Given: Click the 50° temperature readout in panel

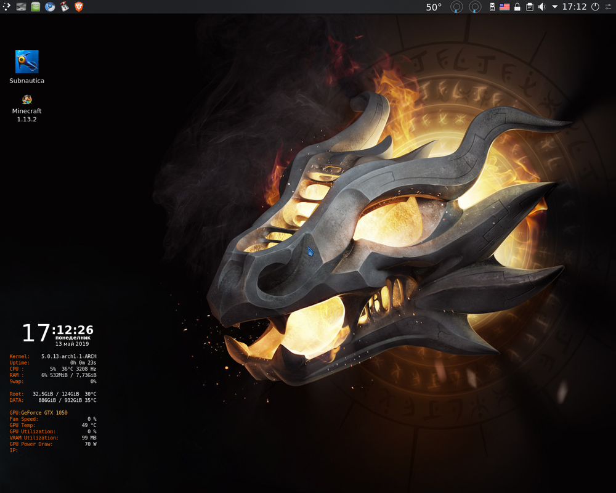Looking at the screenshot, I should 434,7.
